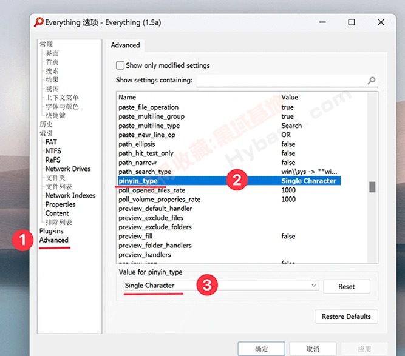Select 索引 in the options tree
The width and height of the screenshot is (405, 356).
(x=46, y=133)
